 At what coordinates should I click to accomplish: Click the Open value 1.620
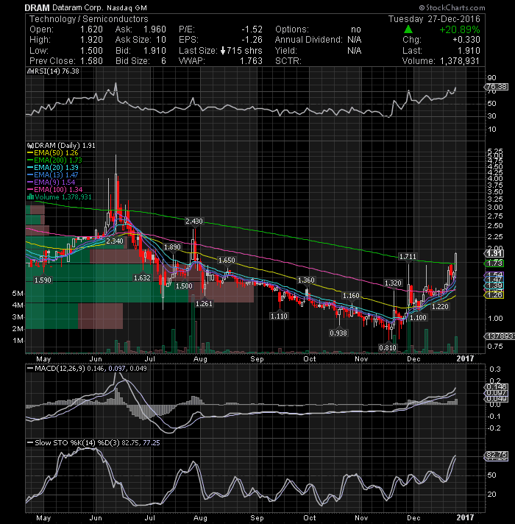point(91,29)
